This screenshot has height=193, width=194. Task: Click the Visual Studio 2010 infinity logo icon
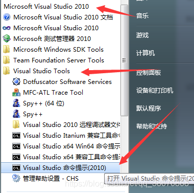(7, 28)
